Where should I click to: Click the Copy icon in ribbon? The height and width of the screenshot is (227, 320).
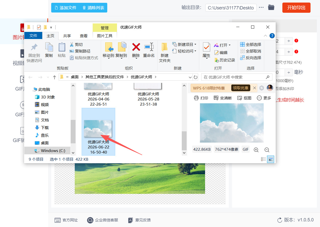(x=49, y=47)
